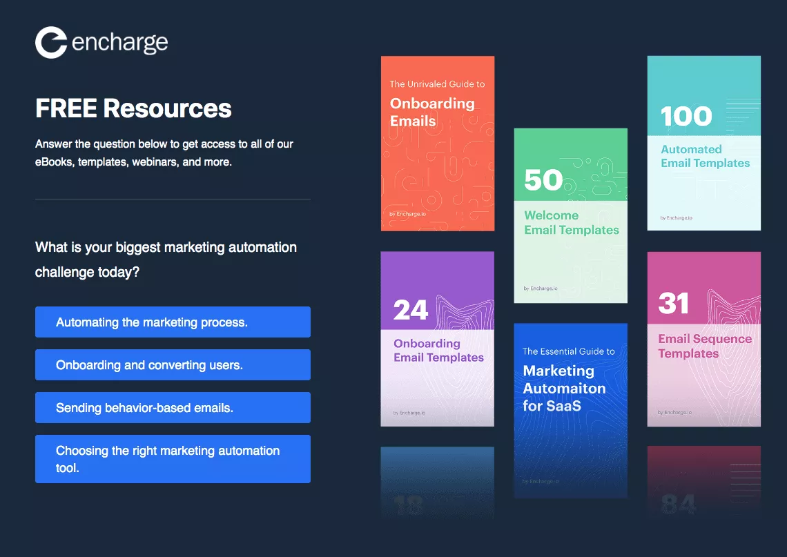Open the 100 Automated Email Templates cover
This screenshot has width=787, height=557.
click(x=703, y=144)
